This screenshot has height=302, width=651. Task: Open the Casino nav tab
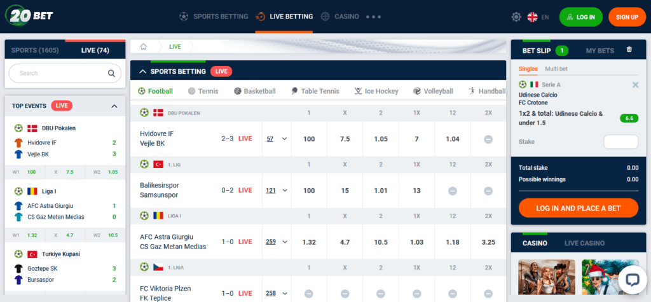coord(340,17)
